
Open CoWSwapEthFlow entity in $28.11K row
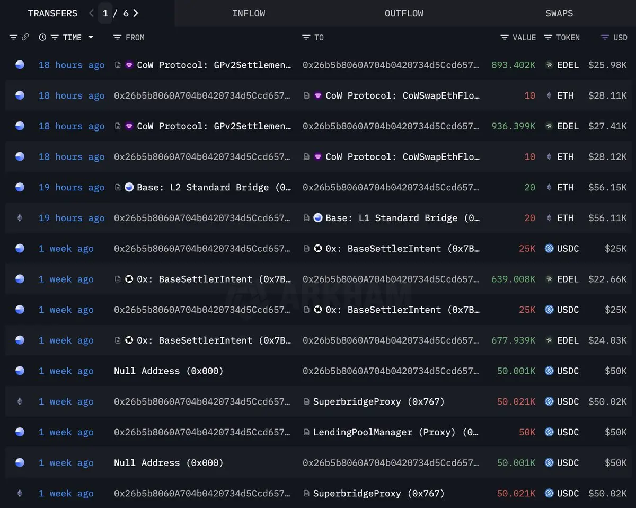(402, 95)
